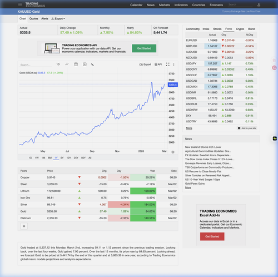The image size is (278, 277).
Task: Open news 'Gold Pares Gains'
Action: coord(195,184)
